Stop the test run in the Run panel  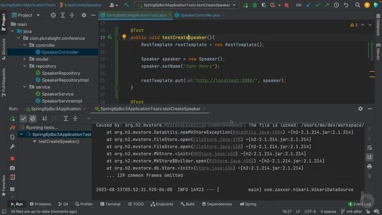click(x=13, y=158)
